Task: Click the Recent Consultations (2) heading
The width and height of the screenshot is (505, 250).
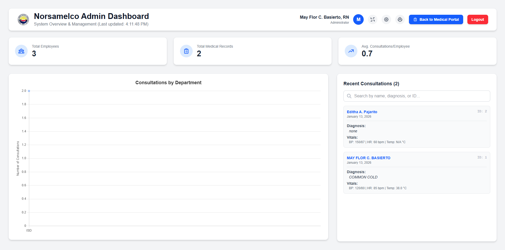Action: tap(371, 84)
